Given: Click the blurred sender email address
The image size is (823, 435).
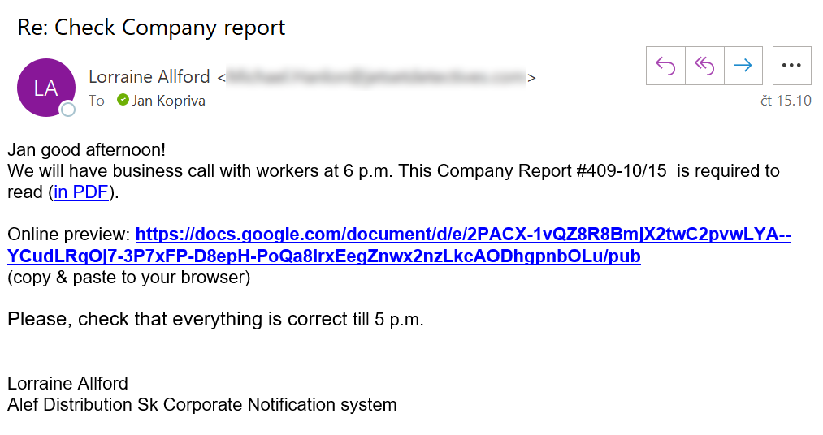Looking at the screenshot, I should [x=375, y=78].
